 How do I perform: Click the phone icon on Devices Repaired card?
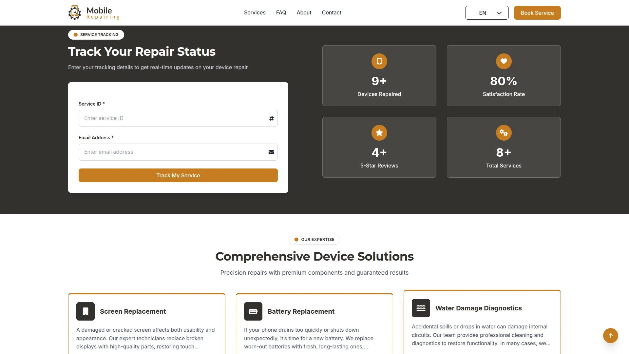point(379,61)
